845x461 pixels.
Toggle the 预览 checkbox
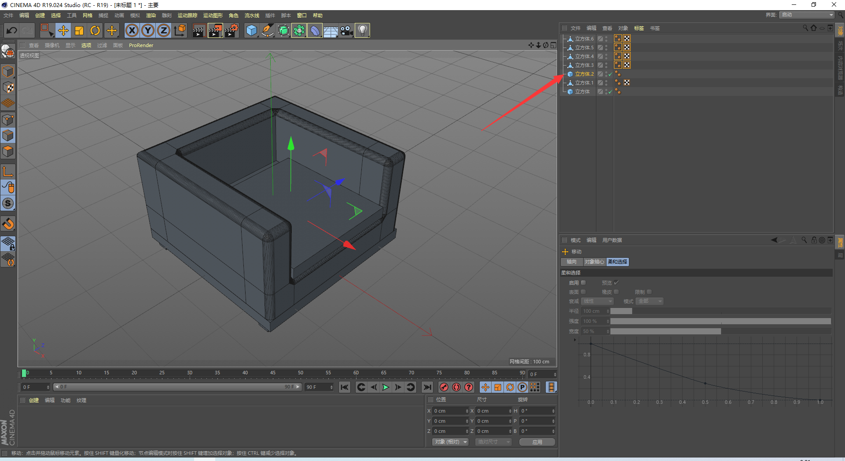(616, 283)
